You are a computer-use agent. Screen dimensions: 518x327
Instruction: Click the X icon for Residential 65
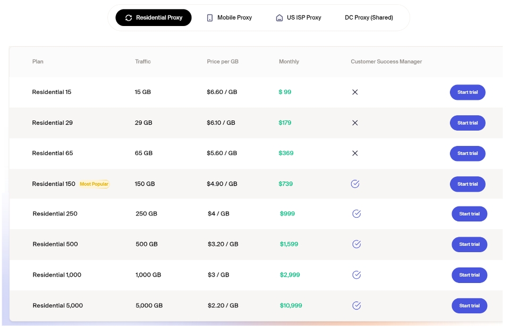tap(355, 153)
